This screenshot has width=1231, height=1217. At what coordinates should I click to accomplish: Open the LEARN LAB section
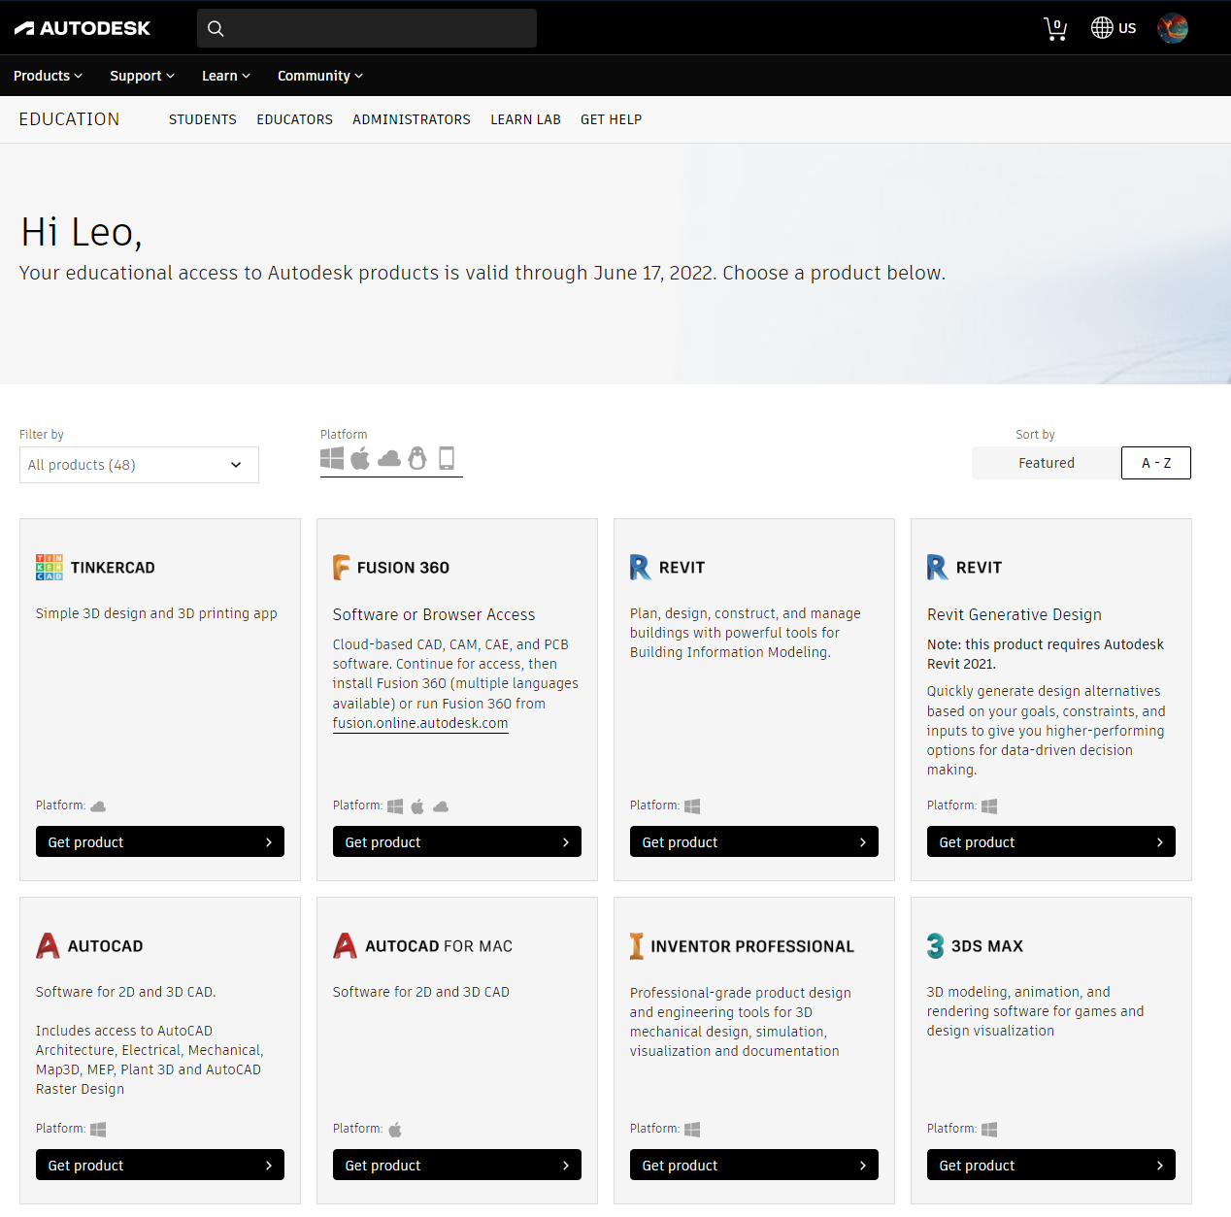pyautogui.click(x=525, y=119)
